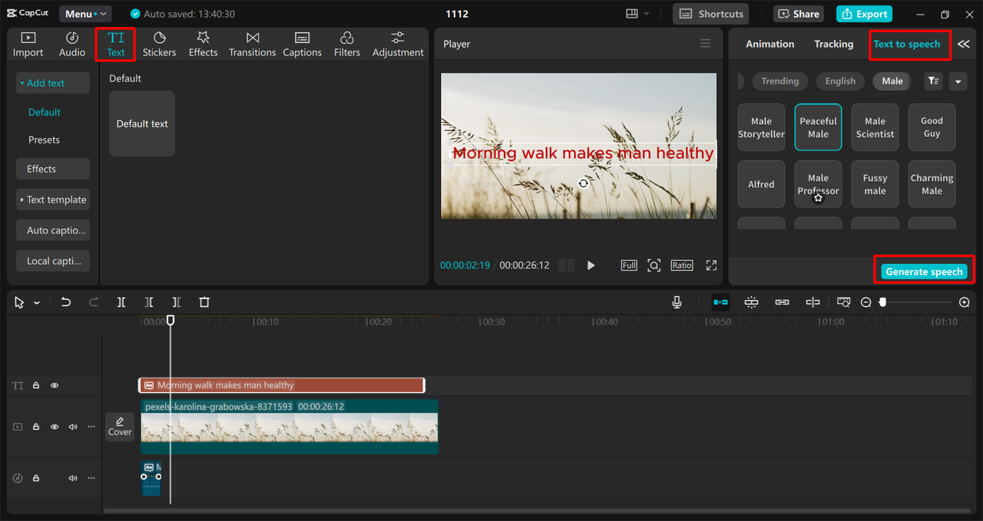The image size is (983, 521).
Task: Split the clip at the playhead
Action: pos(121,302)
